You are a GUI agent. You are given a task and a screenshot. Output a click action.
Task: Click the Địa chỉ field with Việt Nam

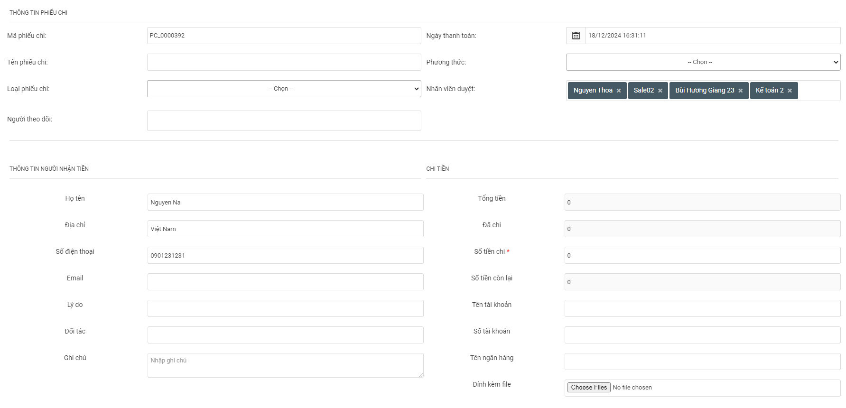pyautogui.click(x=285, y=229)
